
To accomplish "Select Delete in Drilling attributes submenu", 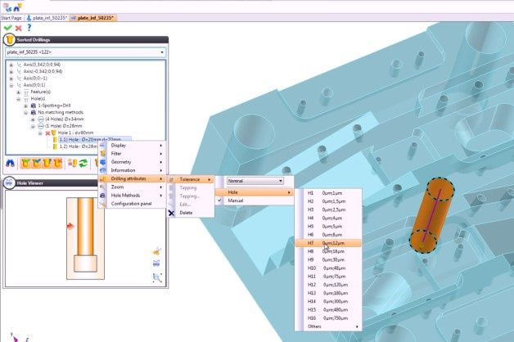I will click(x=191, y=213).
